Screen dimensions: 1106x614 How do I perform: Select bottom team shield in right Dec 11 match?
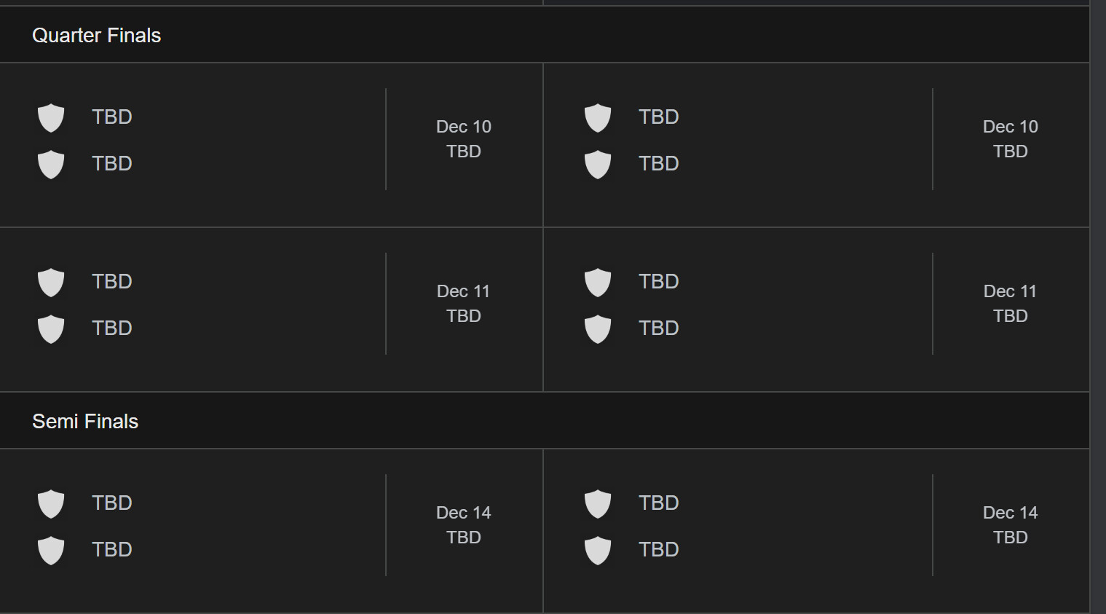point(598,328)
